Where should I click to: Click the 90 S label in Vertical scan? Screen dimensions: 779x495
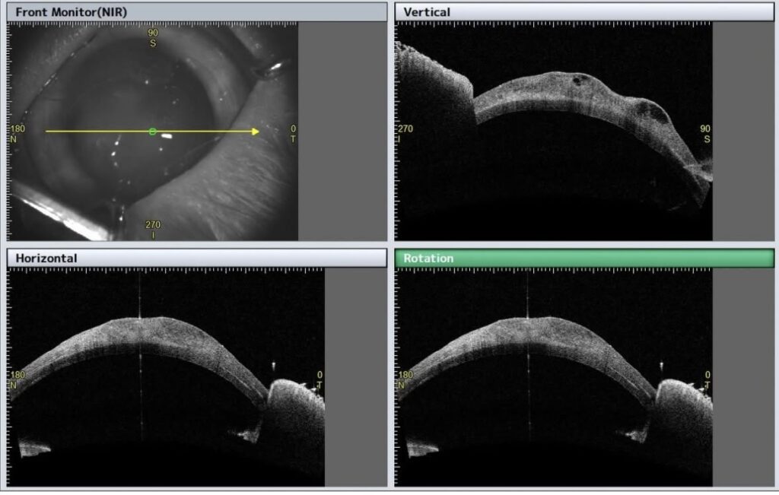coord(705,133)
